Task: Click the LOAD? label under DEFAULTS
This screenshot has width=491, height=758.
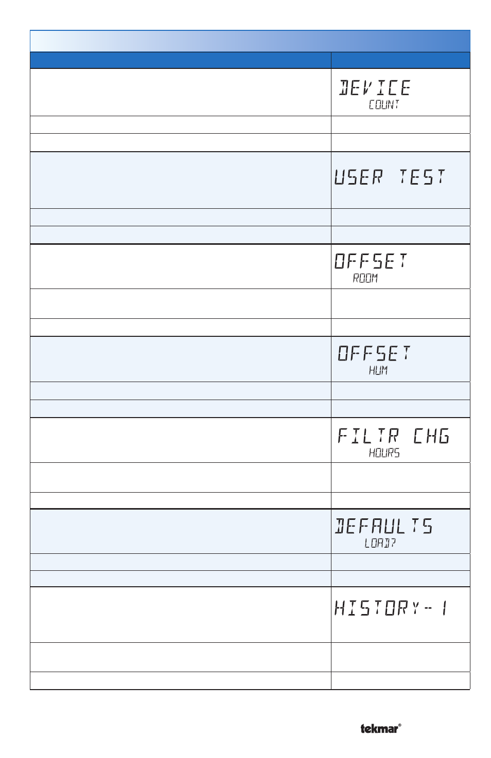Action: [380, 543]
